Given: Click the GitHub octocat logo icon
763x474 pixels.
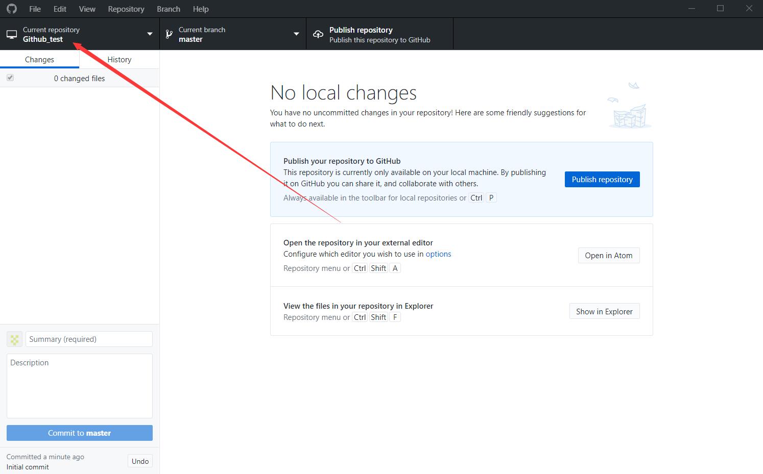Looking at the screenshot, I should coord(11,9).
